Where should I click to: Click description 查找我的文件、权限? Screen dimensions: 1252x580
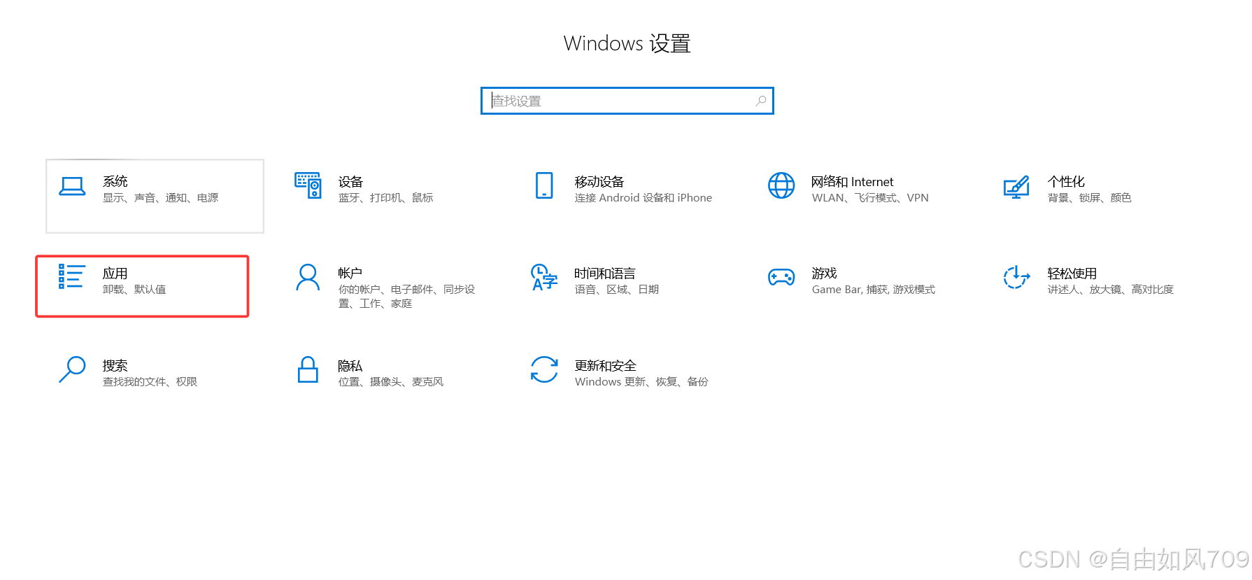tap(150, 382)
